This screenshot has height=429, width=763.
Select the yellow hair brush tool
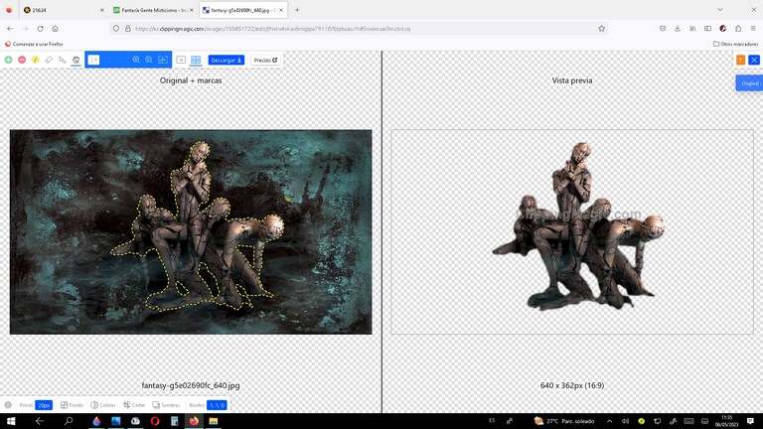[x=36, y=60]
